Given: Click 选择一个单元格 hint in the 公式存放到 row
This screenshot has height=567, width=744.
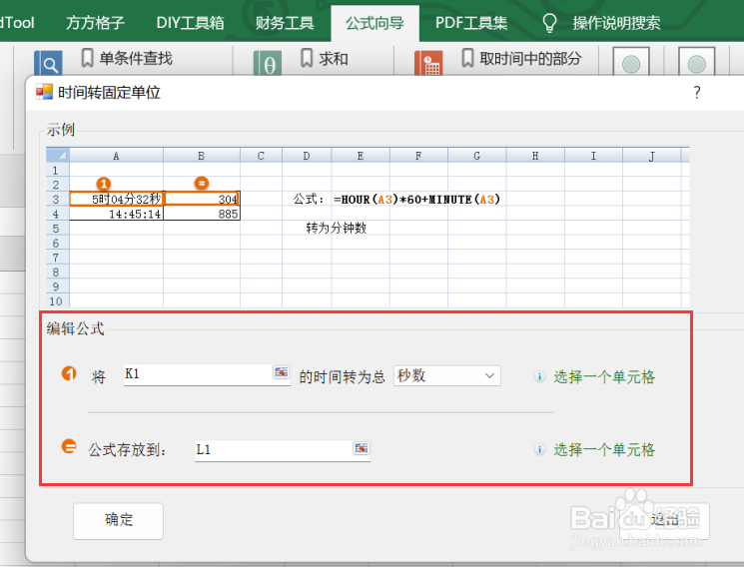Looking at the screenshot, I should [604, 449].
